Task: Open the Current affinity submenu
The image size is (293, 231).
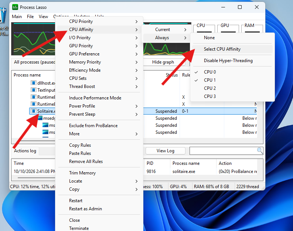Action: [167, 30]
